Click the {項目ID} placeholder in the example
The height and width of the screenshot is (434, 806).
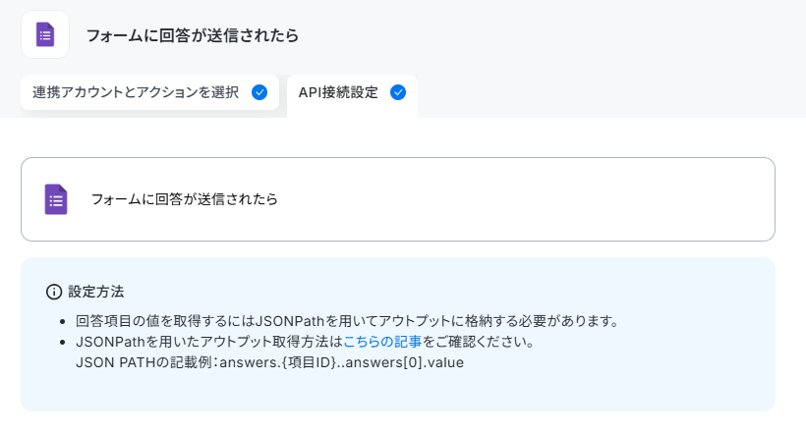point(309,362)
